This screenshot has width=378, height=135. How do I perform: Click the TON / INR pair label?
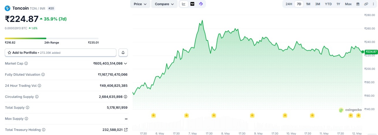(38, 8)
